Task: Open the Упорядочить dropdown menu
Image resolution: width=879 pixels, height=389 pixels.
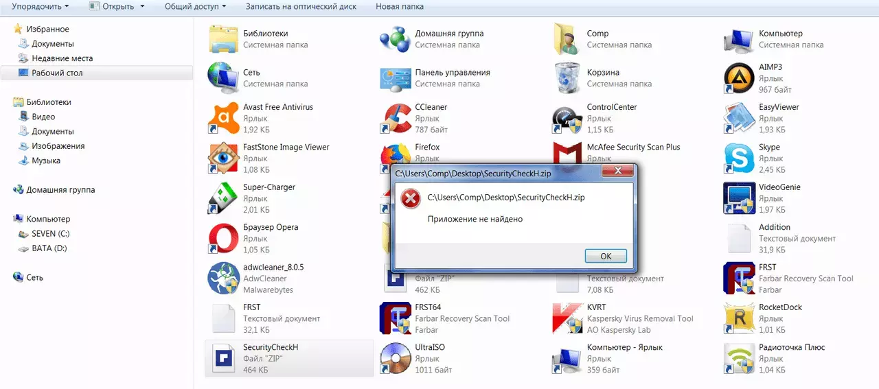Action: pos(41,6)
